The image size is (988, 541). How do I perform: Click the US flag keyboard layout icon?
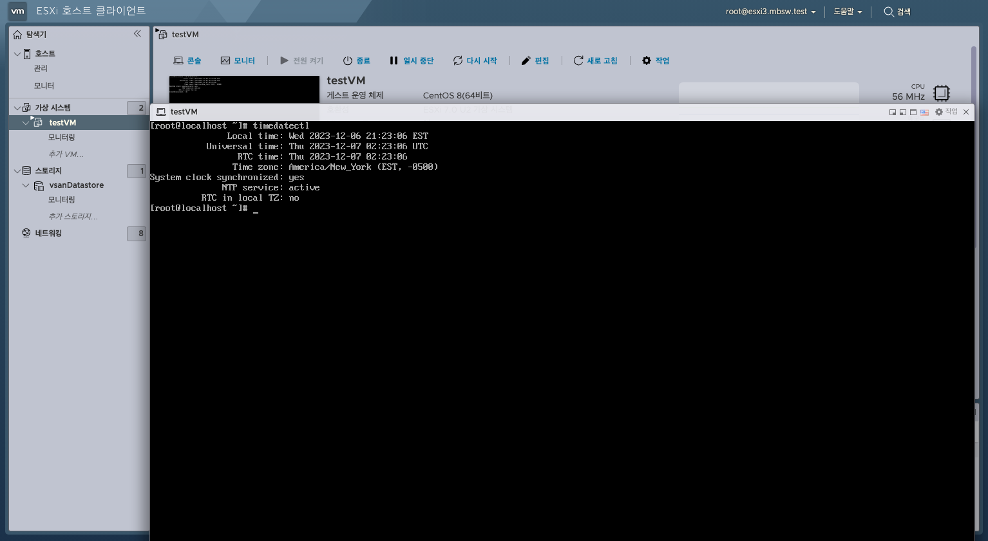[x=924, y=112]
